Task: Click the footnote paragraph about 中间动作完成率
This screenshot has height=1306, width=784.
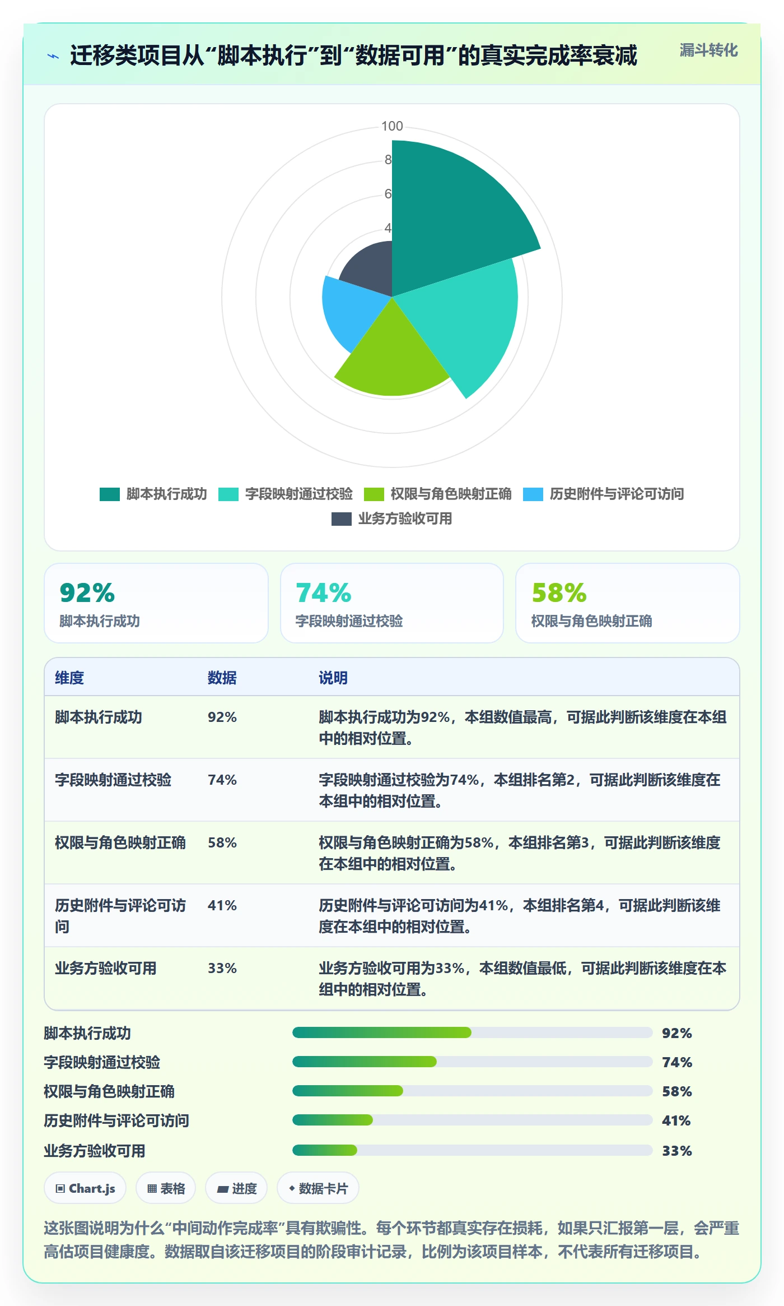Action: (392, 1240)
